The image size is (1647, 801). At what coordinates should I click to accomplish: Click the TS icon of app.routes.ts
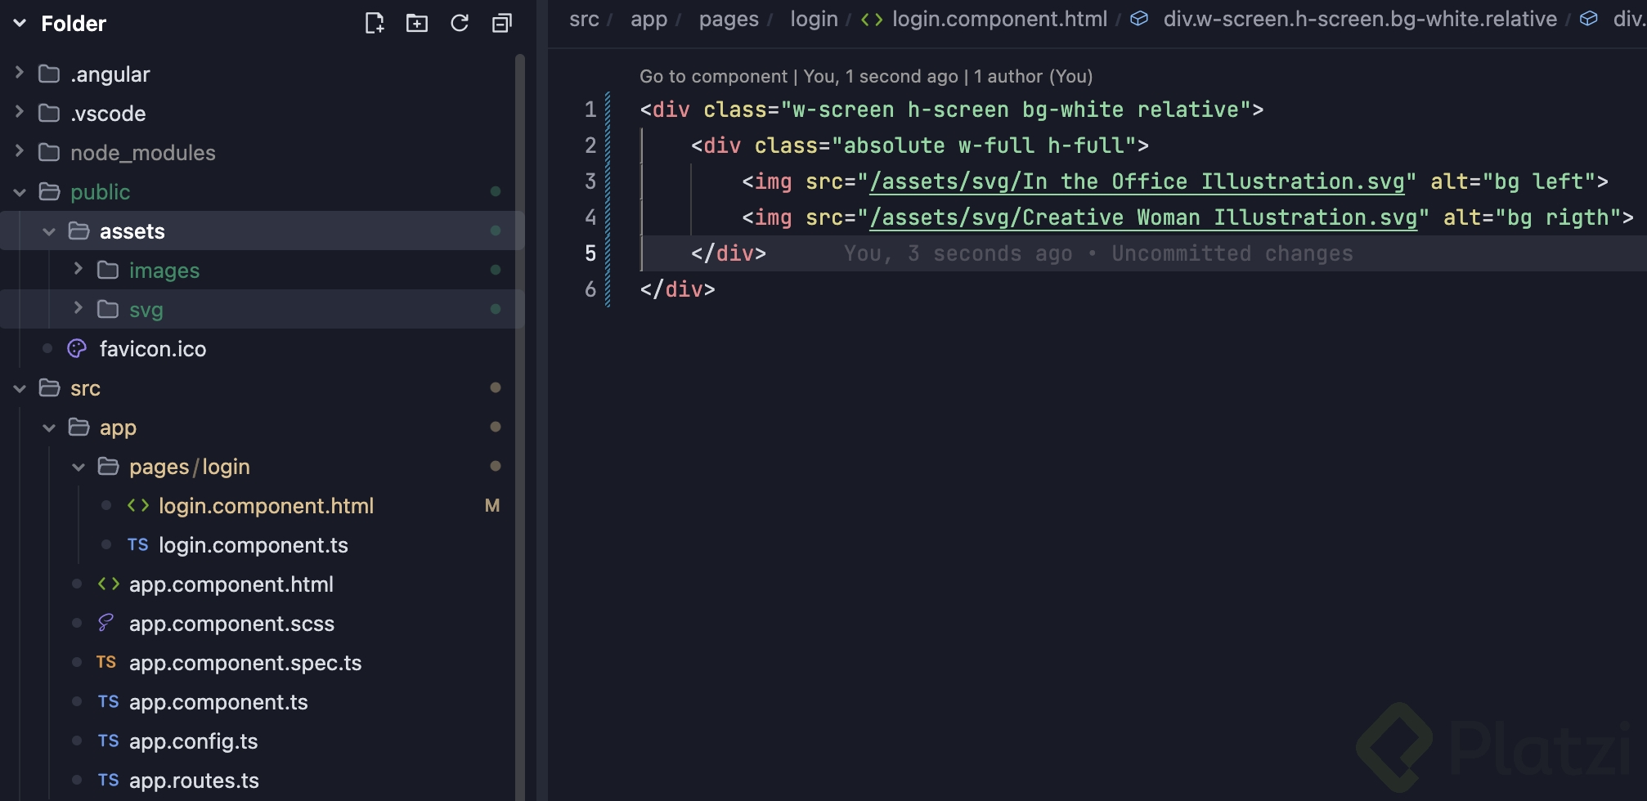(108, 780)
